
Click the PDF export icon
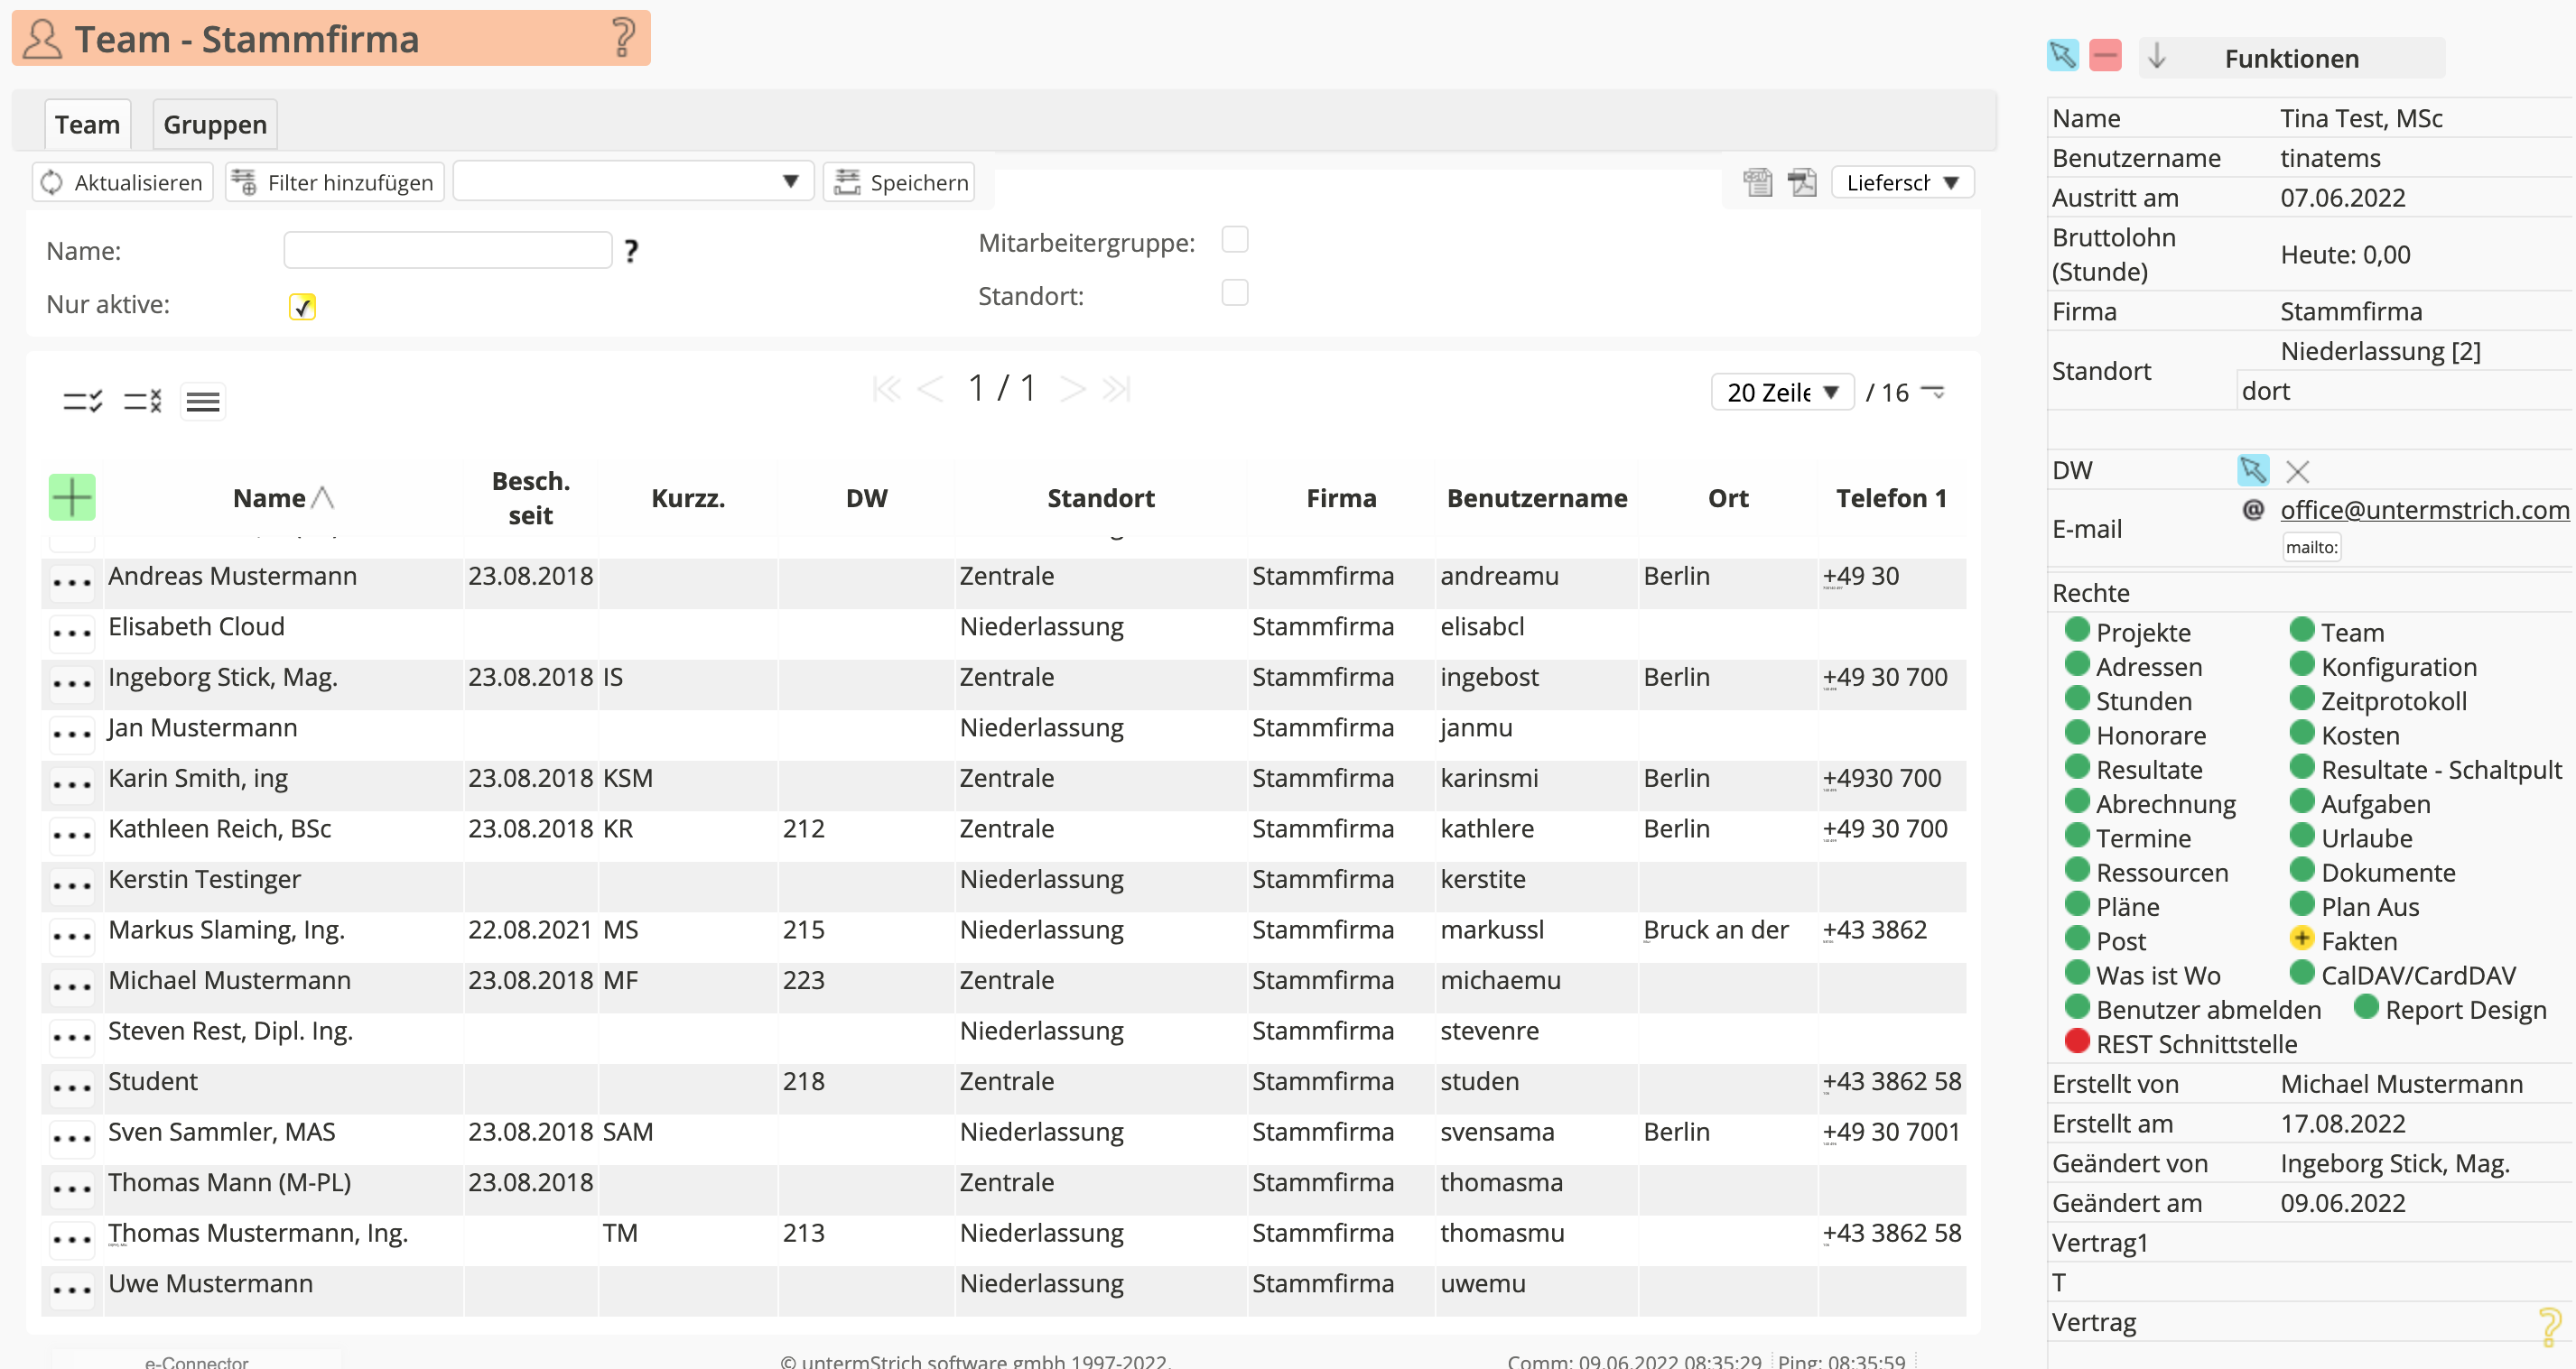1802,182
